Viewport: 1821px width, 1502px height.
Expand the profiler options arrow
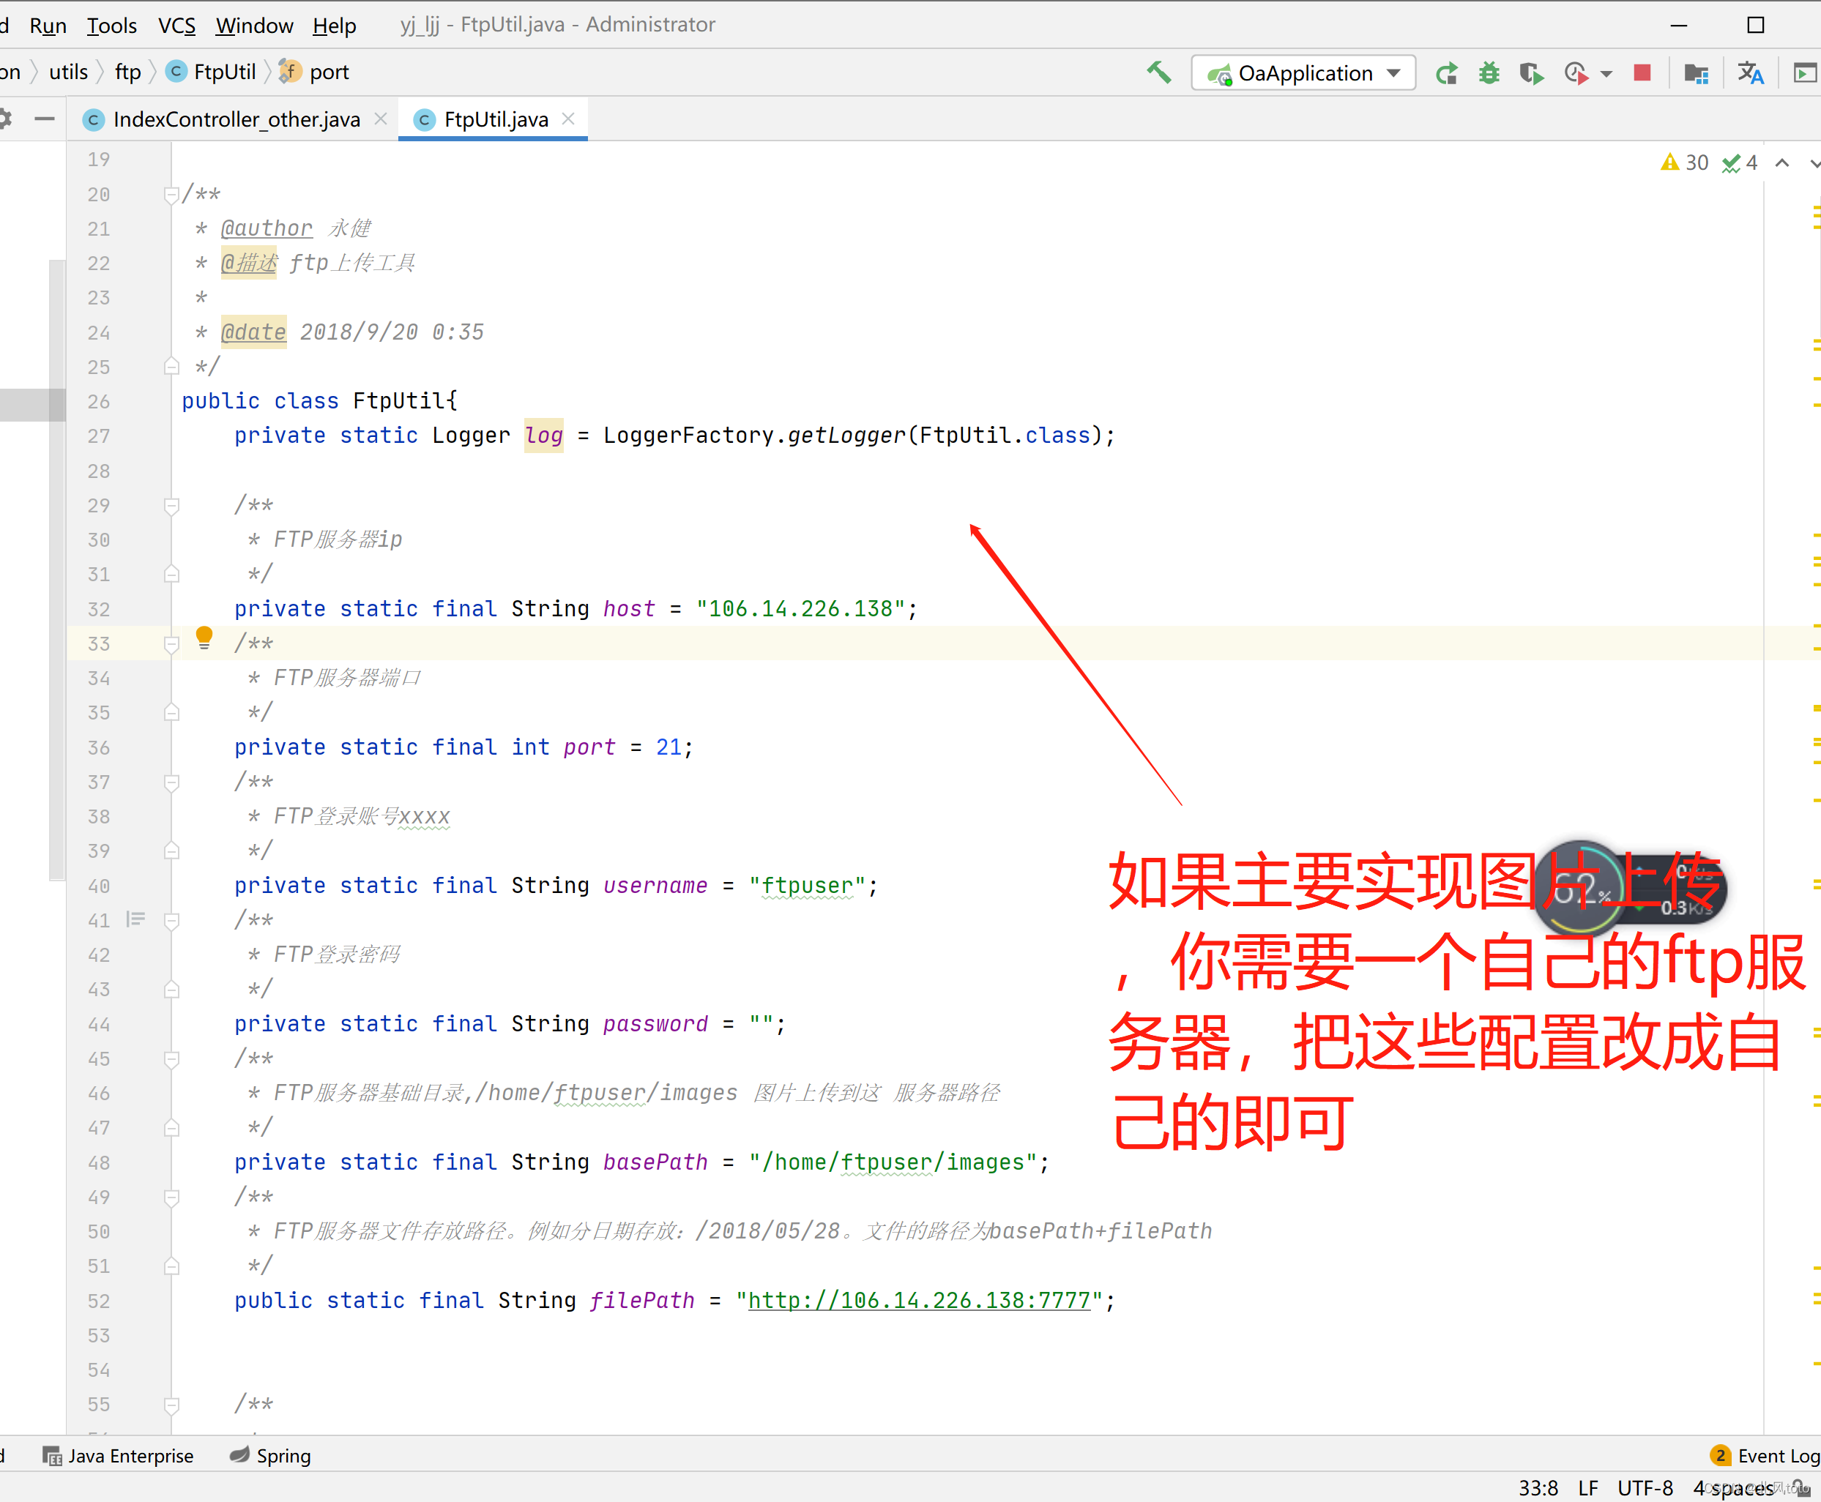click(x=1606, y=75)
